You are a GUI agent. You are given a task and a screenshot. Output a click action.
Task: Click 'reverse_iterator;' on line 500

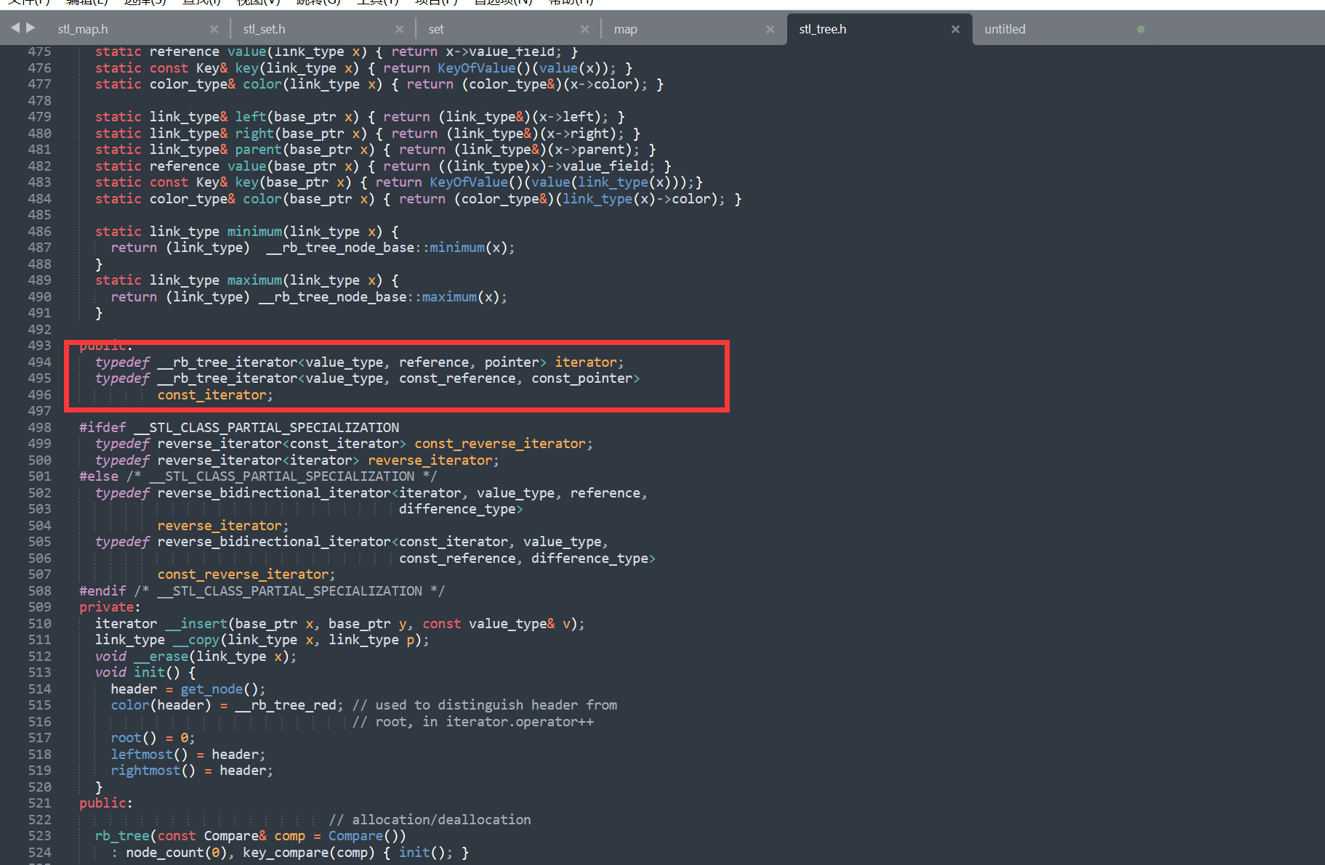coord(433,460)
